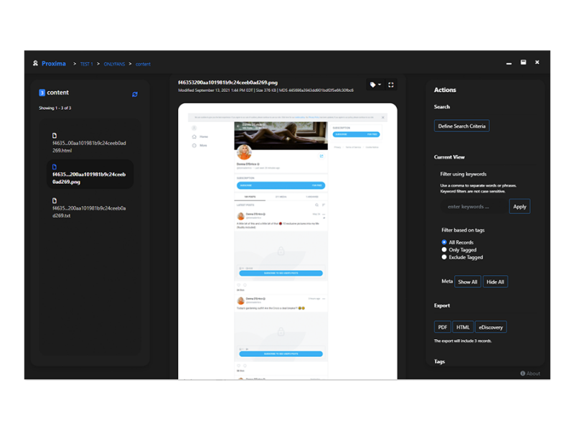Apply the keyword filter
Image resolution: width=574 pixels, height=431 pixels.
click(519, 206)
